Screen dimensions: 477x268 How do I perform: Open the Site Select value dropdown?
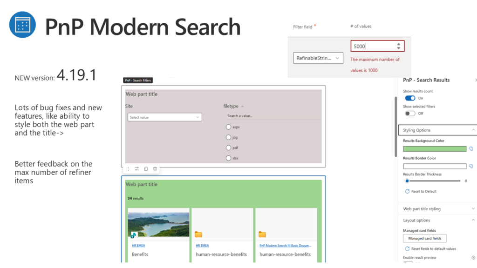[164, 117]
